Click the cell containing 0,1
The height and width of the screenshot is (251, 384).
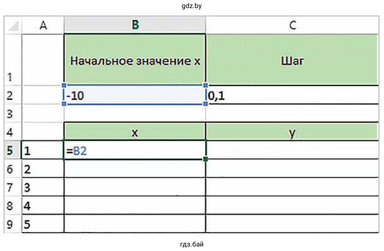coord(292,95)
